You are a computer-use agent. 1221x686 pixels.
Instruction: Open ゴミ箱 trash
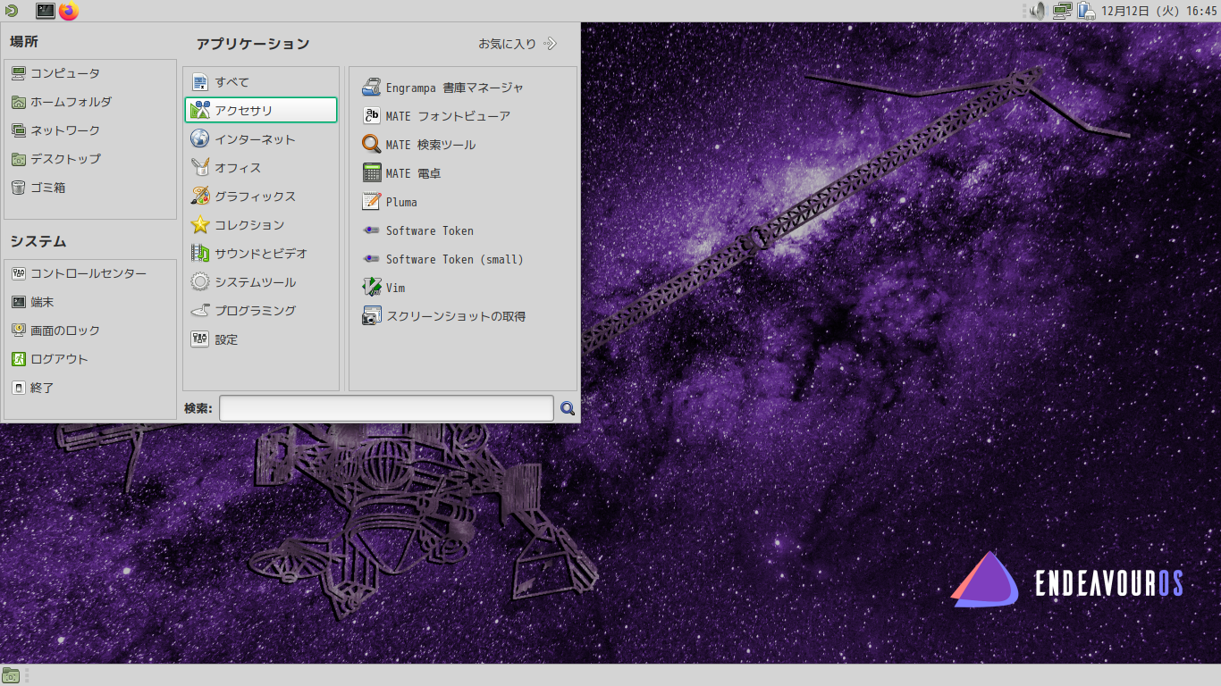point(90,188)
